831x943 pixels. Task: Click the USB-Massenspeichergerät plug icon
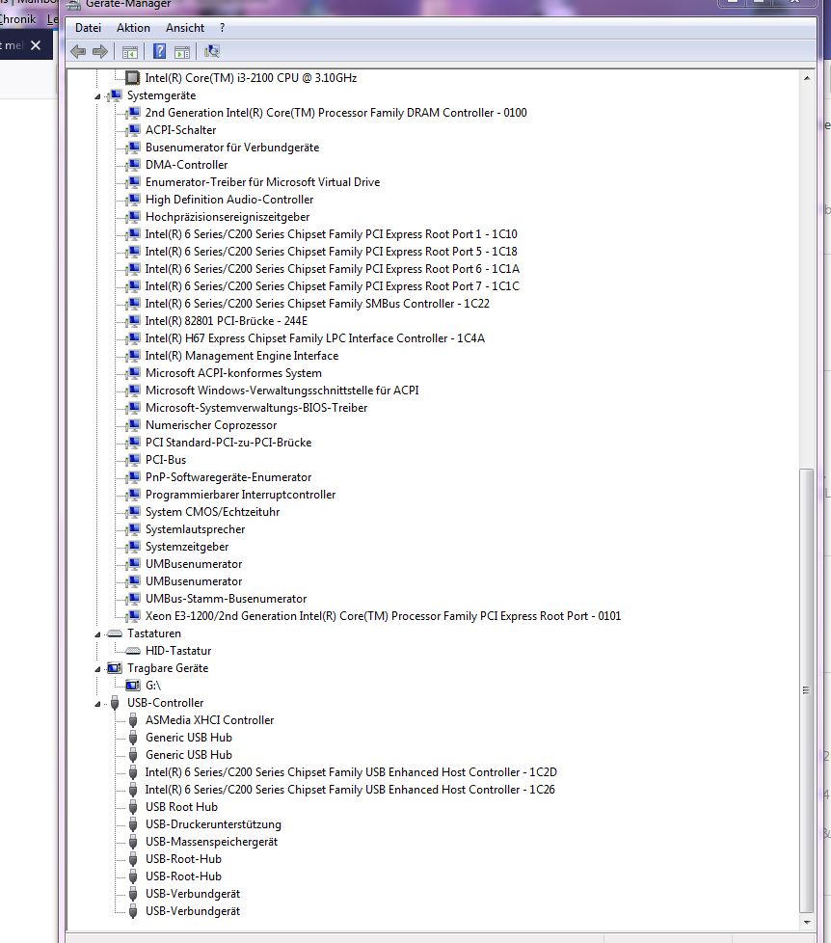(x=133, y=842)
